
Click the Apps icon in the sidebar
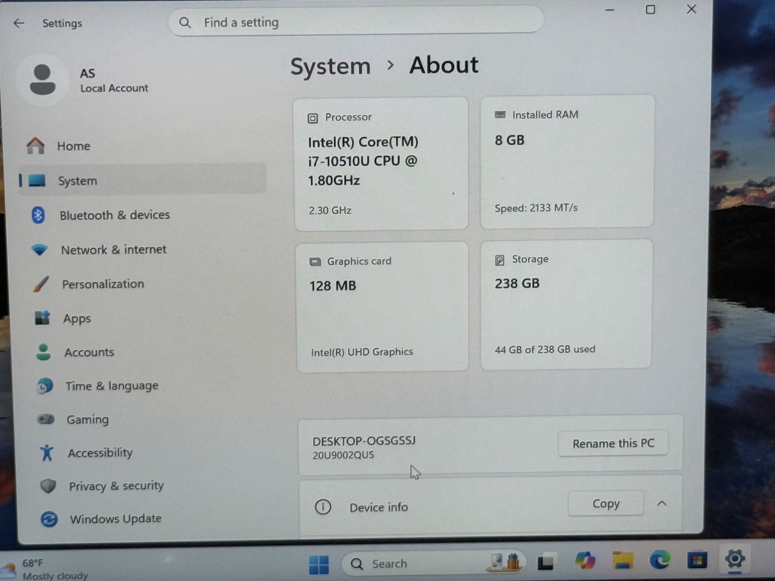pos(42,318)
